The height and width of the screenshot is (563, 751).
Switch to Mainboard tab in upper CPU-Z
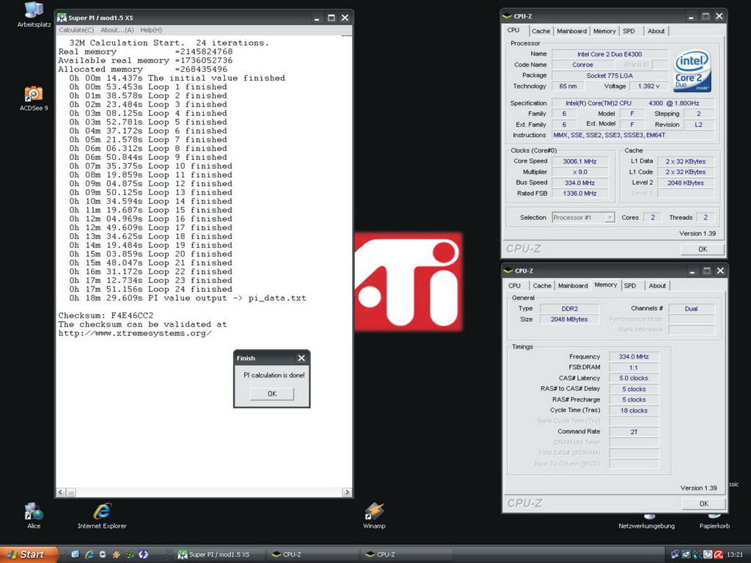571,31
